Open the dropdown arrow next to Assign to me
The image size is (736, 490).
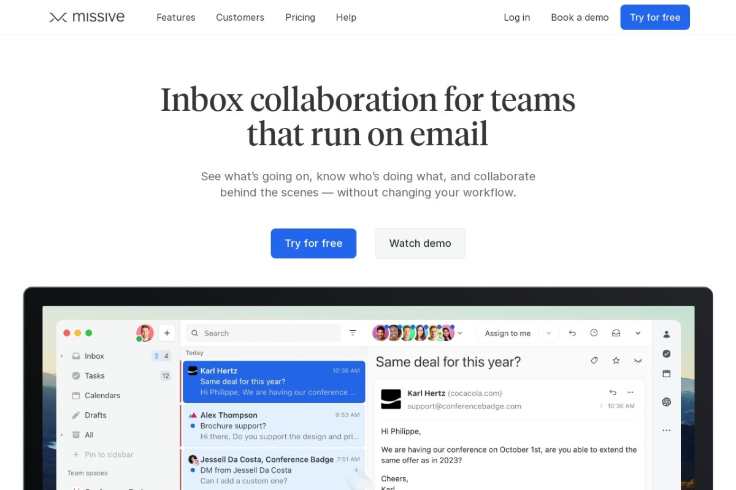(x=548, y=333)
